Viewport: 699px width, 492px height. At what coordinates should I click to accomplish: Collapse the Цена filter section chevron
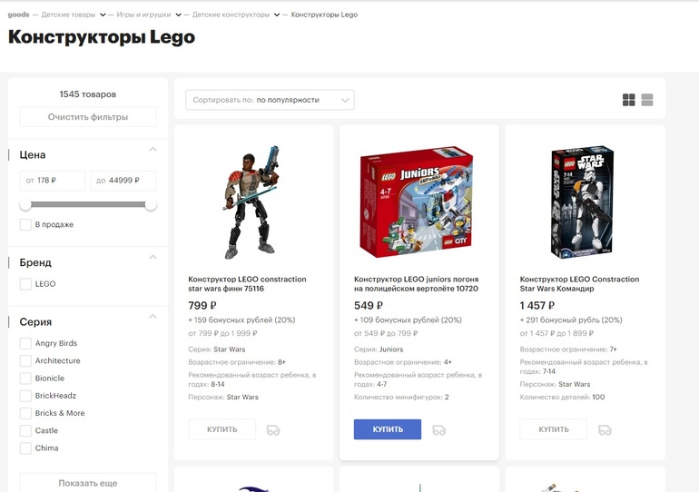[x=153, y=149]
